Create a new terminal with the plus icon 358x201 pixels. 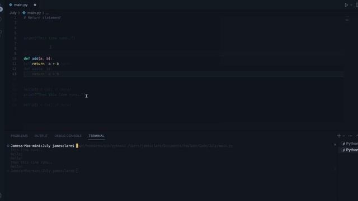click(339, 136)
